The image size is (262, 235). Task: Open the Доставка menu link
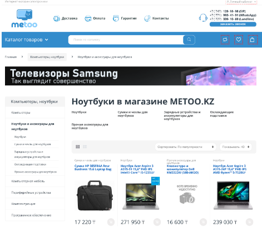click(x=70, y=18)
